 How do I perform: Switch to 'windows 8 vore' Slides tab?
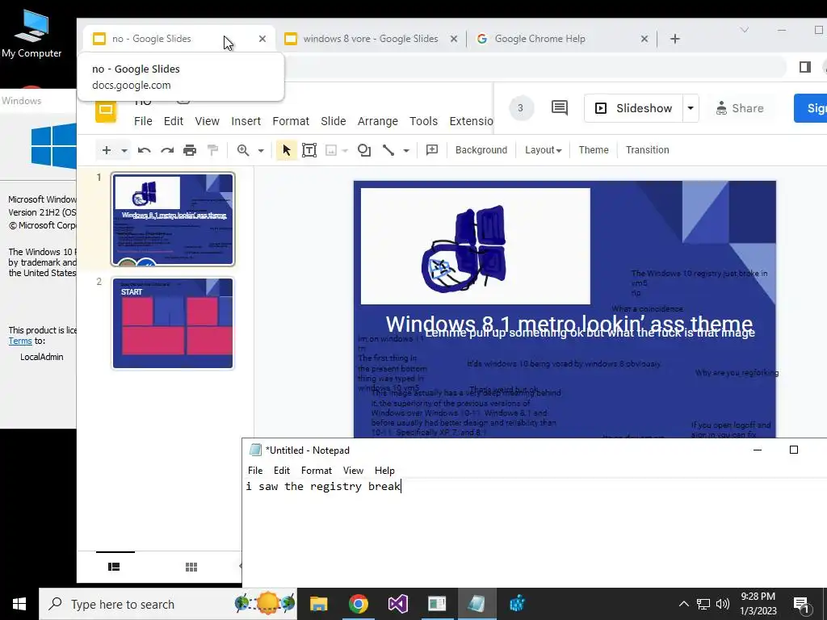coord(370,39)
